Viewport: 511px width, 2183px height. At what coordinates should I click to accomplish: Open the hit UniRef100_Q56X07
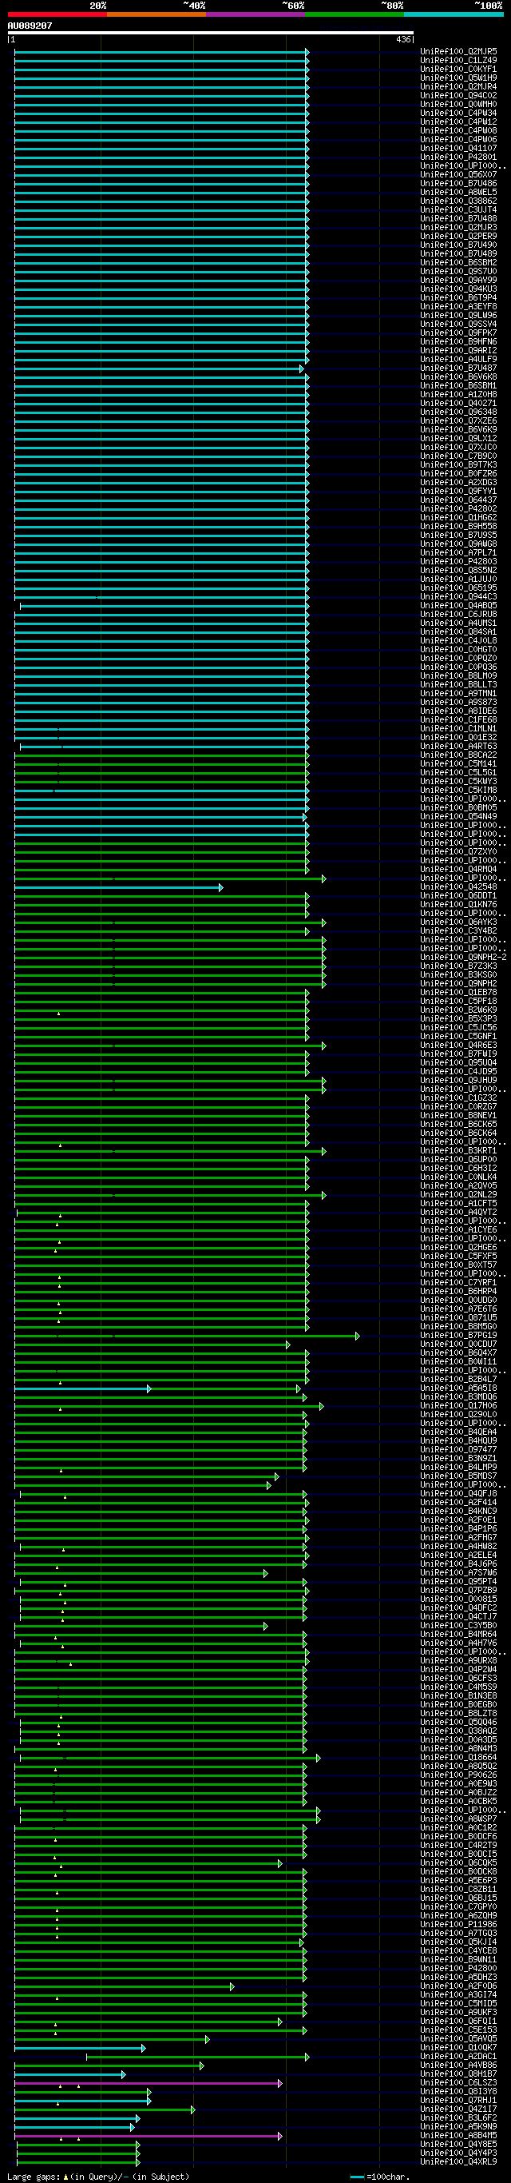pos(458,174)
